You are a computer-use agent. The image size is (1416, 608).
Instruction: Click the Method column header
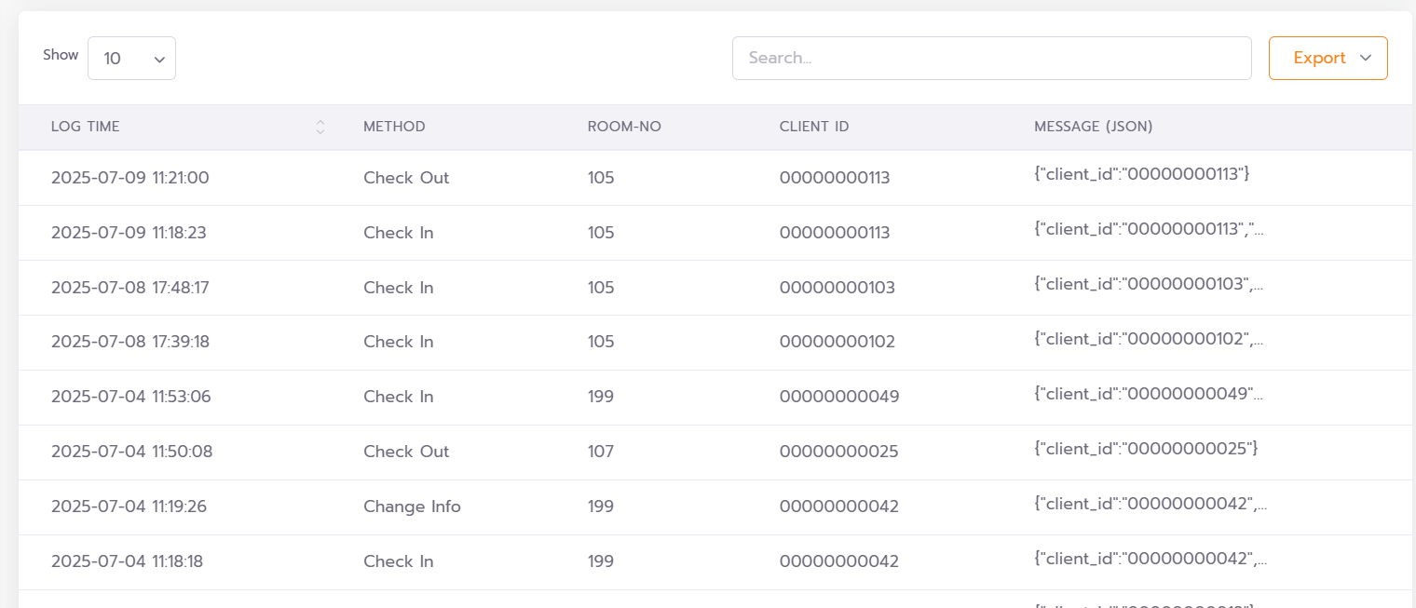(x=394, y=127)
